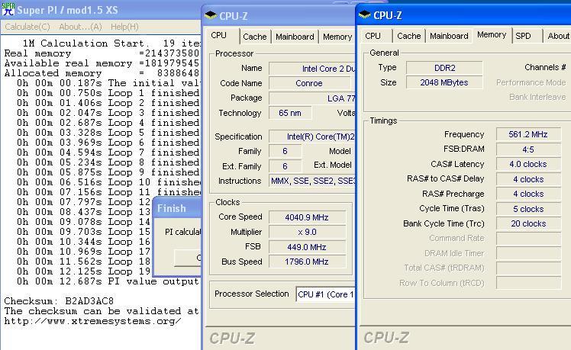Click the Ext. Family value 6
Image resolution: width=571 pixels, height=350 pixels.
pos(285,166)
